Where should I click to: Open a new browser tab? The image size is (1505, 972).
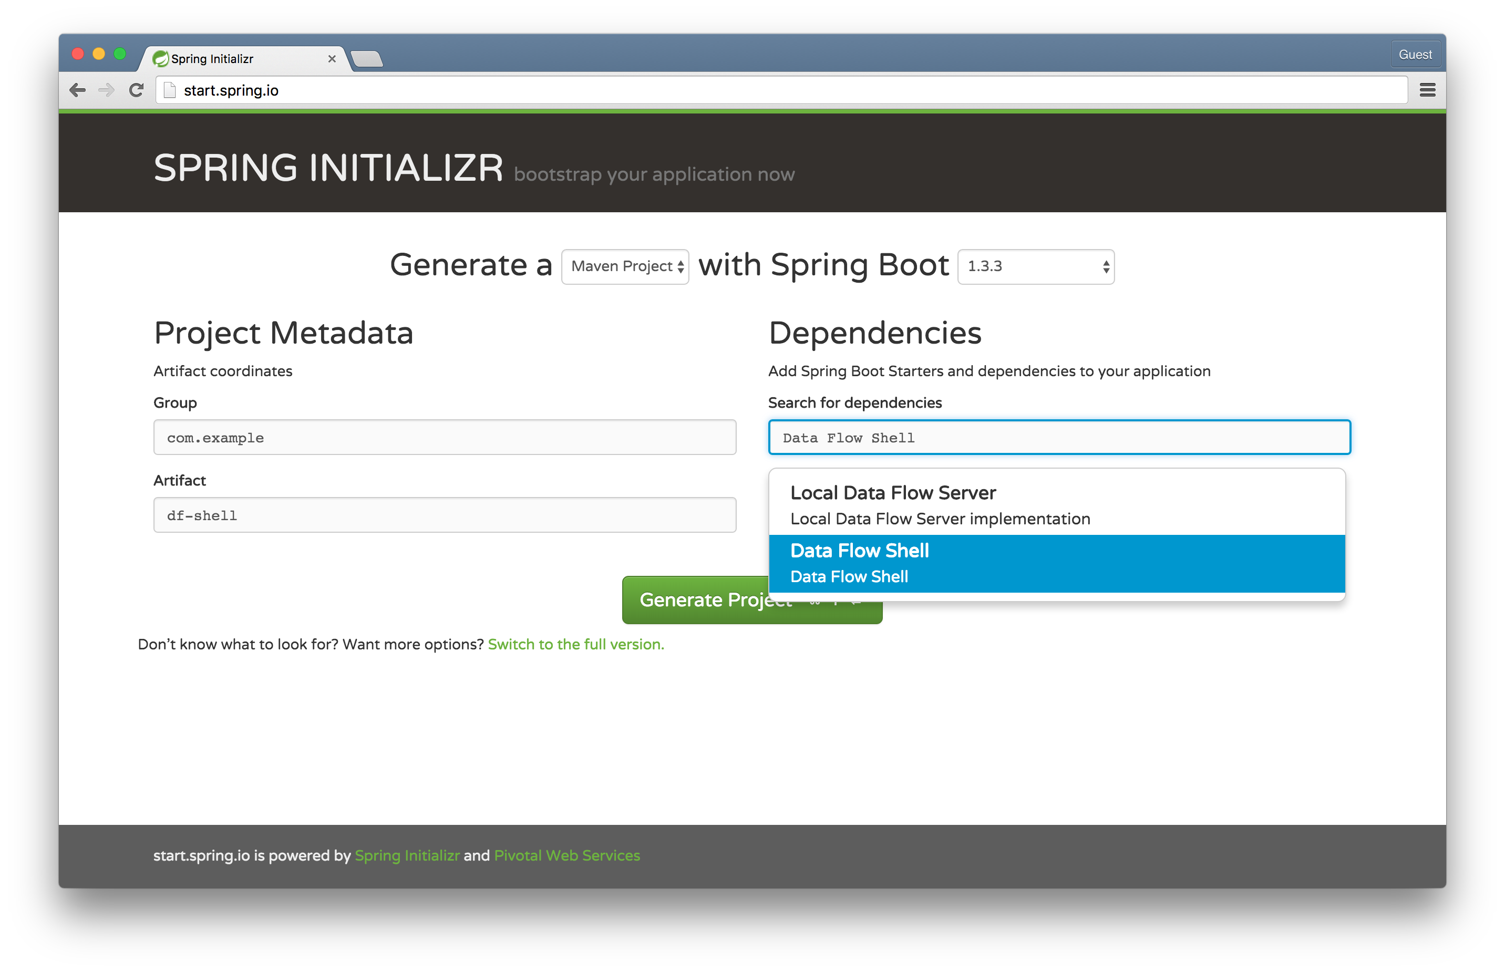coord(367,59)
